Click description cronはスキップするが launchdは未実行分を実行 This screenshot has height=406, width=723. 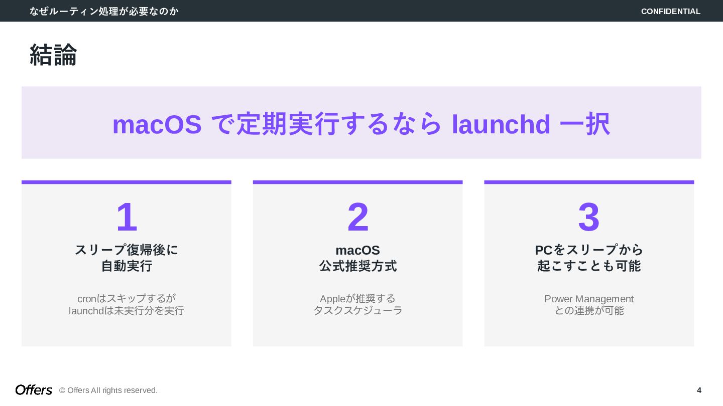[x=127, y=304]
